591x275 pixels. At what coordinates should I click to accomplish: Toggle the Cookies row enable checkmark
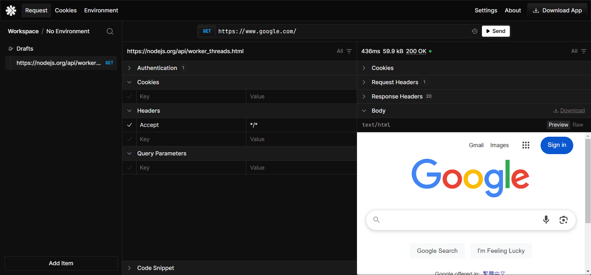point(129,97)
